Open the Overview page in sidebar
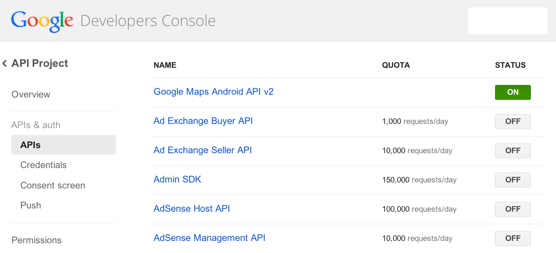The image size is (556, 253). coord(31,94)
